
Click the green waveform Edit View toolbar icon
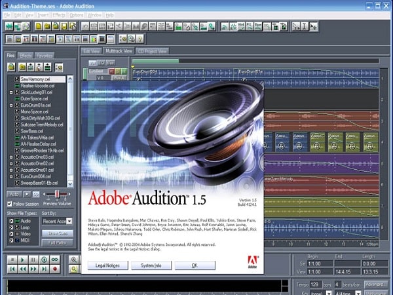(9, 26)
